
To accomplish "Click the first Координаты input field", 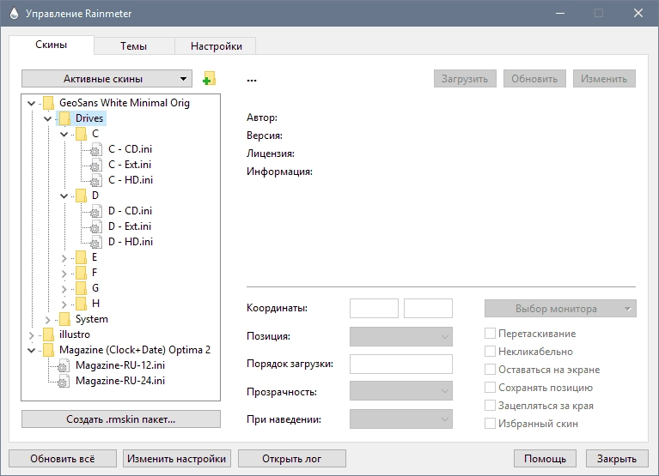I will [x=374, y=308].
